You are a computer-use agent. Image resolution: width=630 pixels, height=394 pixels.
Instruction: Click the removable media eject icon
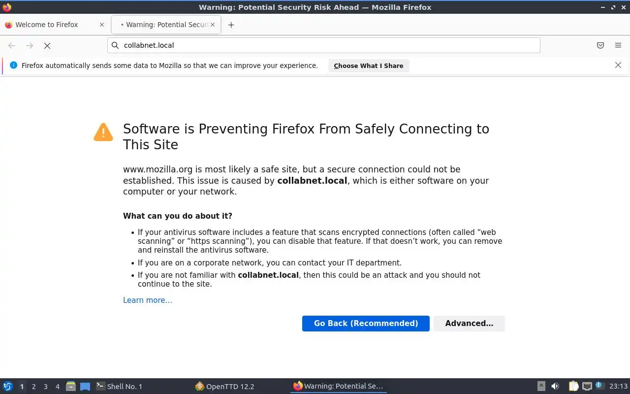point(541,386)
